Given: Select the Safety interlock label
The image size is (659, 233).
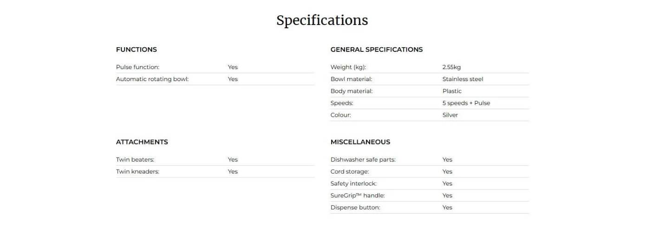Looking at the screenshot, I should point(353,184).
